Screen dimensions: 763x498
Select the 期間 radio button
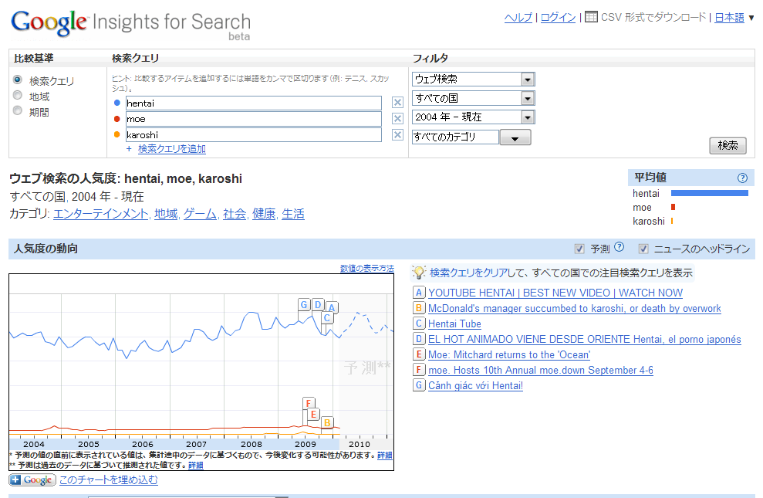(18, 110)
